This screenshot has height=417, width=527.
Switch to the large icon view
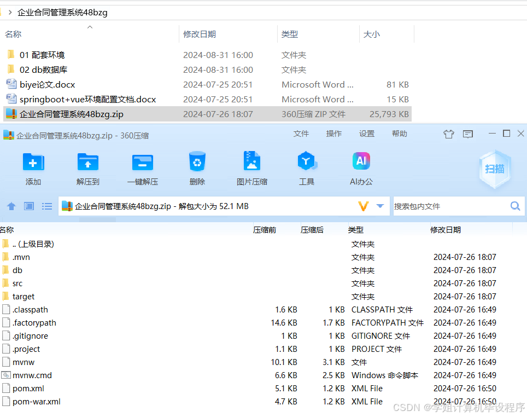click(x=29, y=206)
